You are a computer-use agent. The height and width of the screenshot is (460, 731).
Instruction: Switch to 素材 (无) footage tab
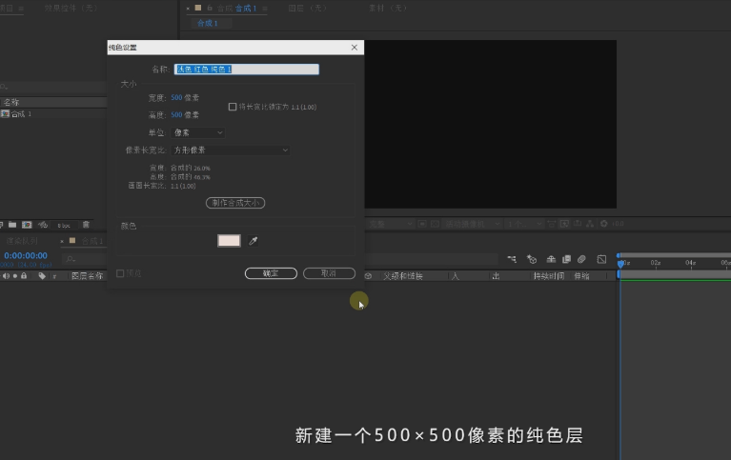click(388, 8)
